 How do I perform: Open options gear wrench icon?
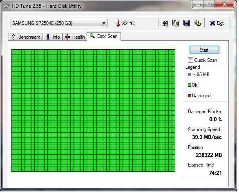198,23
